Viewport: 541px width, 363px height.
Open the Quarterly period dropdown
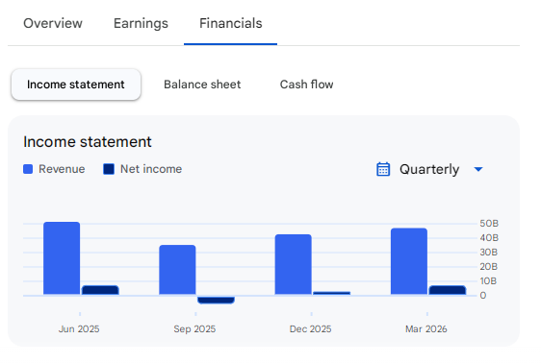click(x=429, y=169)
